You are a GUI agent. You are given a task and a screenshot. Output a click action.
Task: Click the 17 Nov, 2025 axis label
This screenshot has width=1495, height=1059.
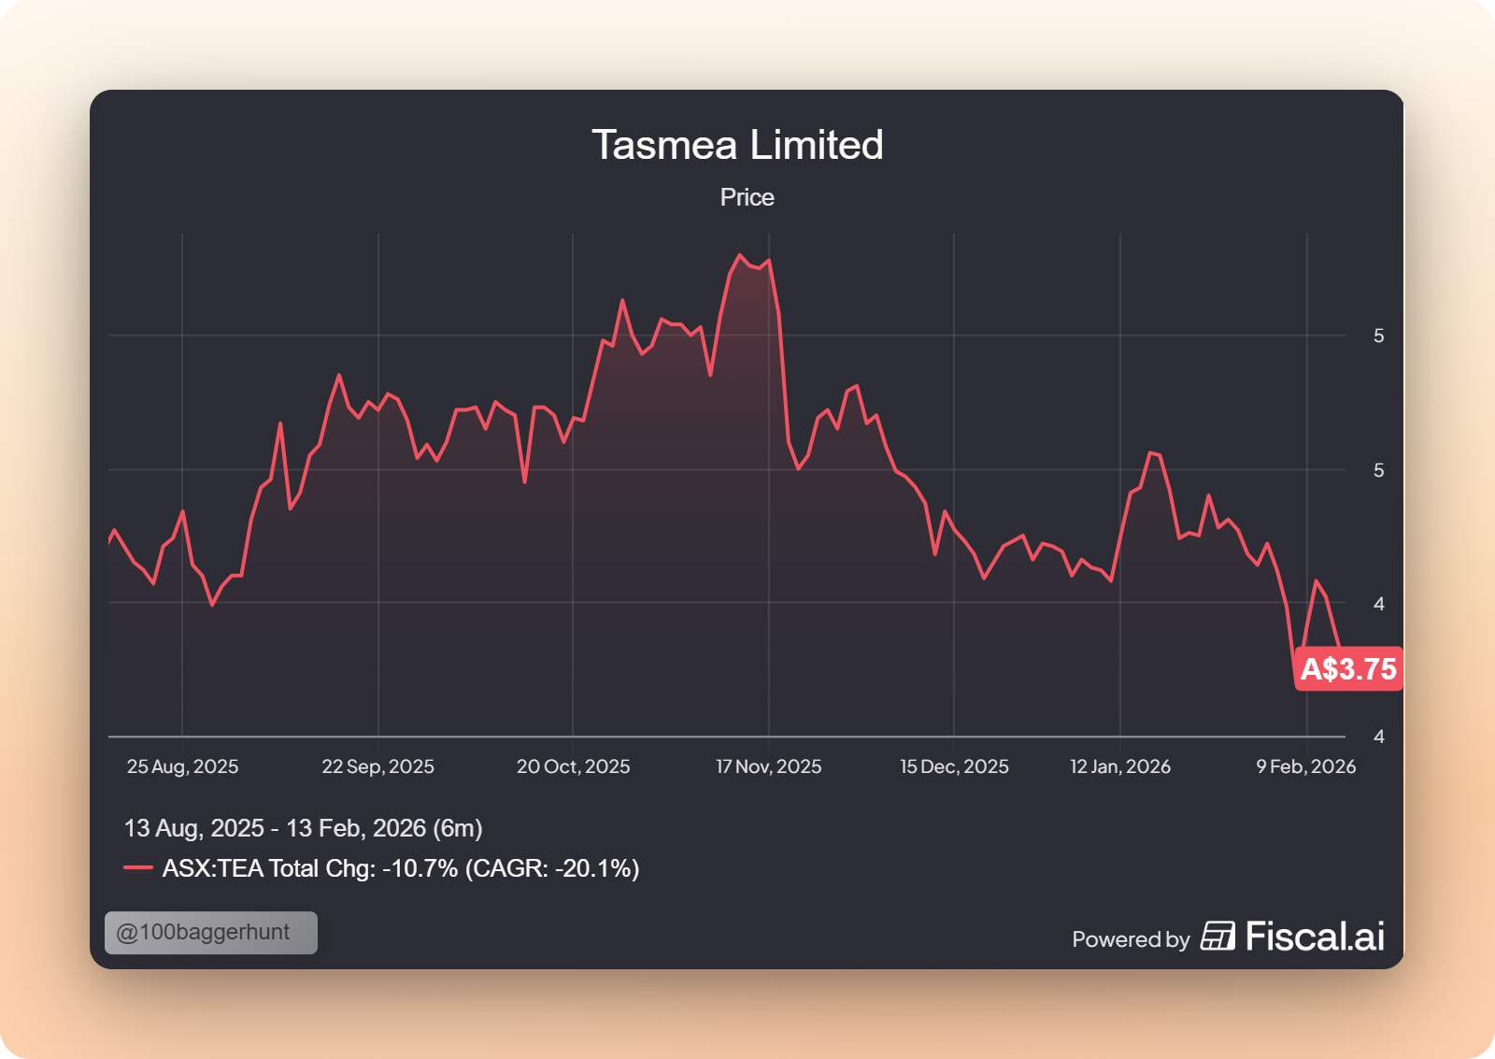[x=768, y=766]
